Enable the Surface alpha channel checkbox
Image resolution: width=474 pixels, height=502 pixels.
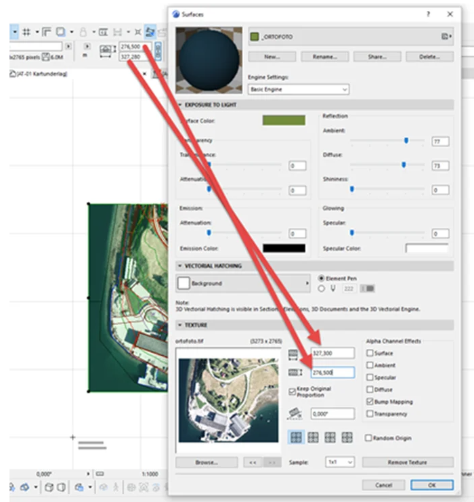[370, 353]
